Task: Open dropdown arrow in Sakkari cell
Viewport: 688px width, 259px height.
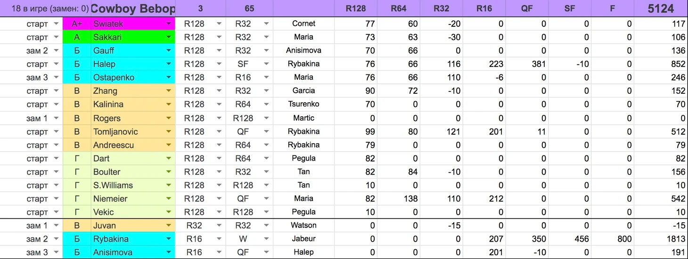Action: [x=169, y=37]
